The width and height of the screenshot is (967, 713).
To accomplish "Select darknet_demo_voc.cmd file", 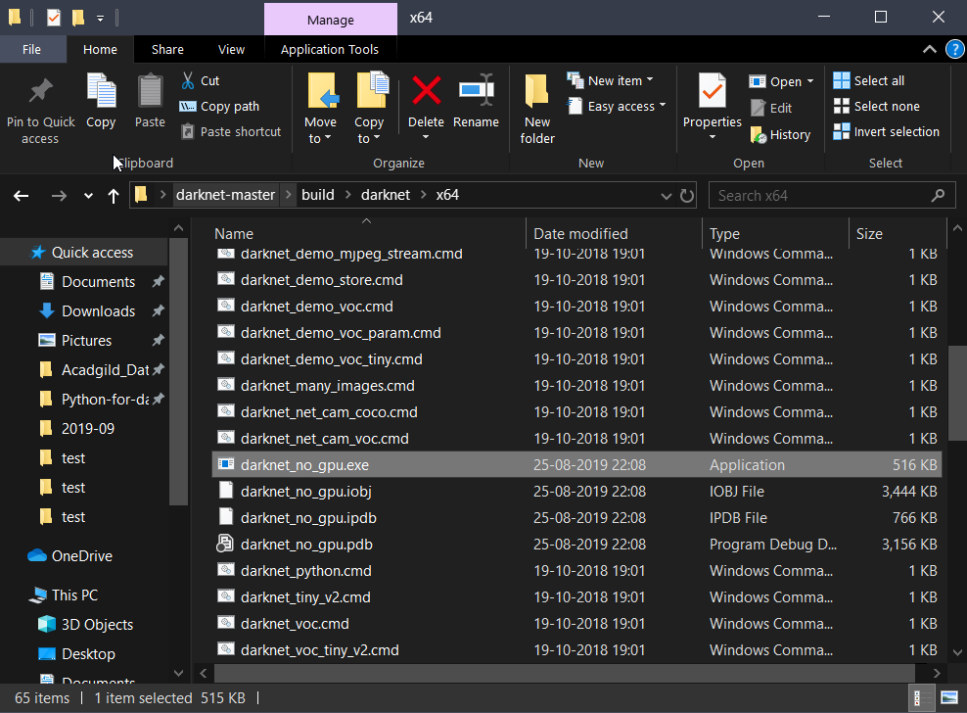I will click(x=577, y=307).
